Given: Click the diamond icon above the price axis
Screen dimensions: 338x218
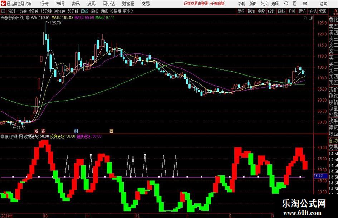Looking at the screenshot, I should (305, 18).
